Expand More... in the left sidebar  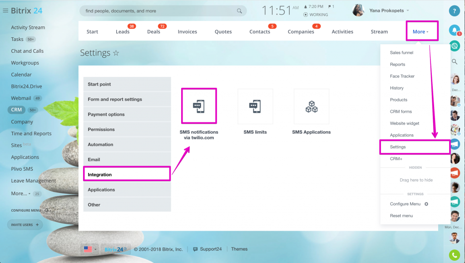pos(21,193)
